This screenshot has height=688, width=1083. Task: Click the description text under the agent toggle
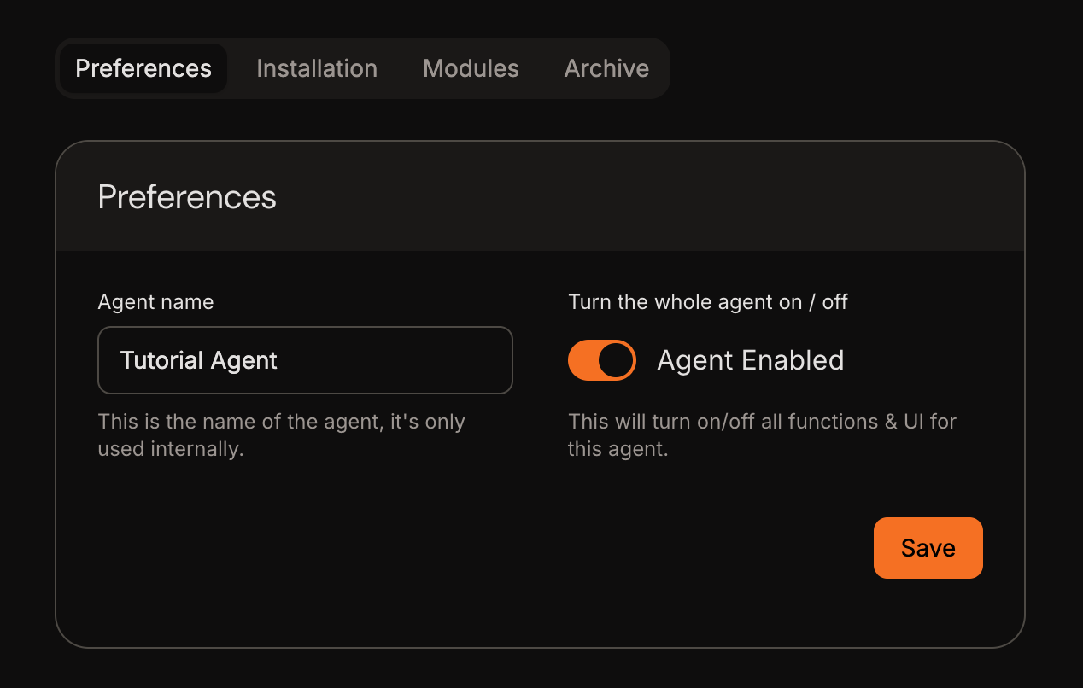[761, 423]
